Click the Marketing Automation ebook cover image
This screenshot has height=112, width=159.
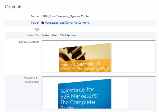pos(85,58)
